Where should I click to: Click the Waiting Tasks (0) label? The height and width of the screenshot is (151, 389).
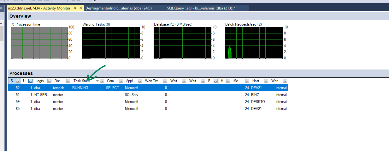96,24
